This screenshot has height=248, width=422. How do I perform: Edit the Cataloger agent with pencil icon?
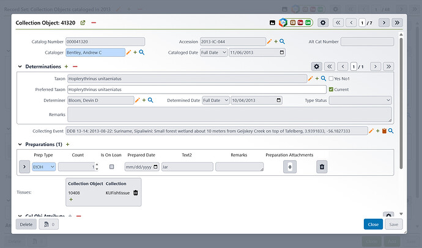128,53
